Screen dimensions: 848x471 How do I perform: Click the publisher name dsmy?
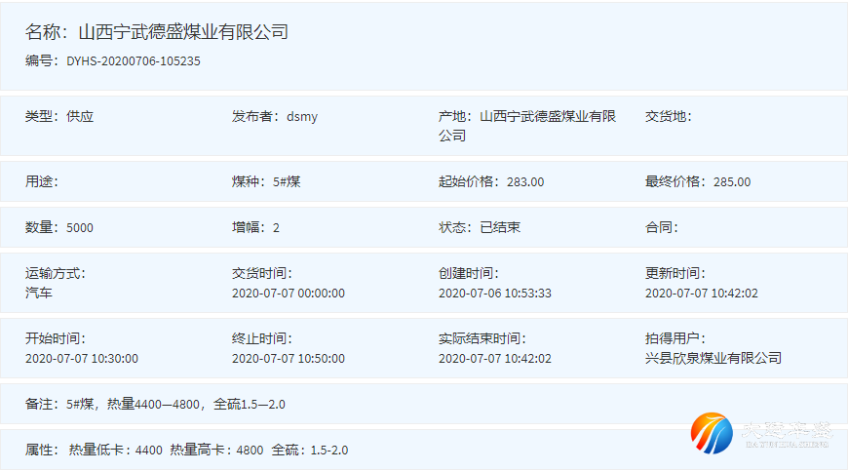click(302, 117)
